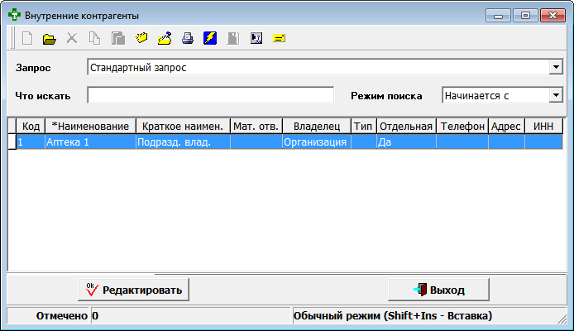Sort by the *Наименование column header

(90, 127)
